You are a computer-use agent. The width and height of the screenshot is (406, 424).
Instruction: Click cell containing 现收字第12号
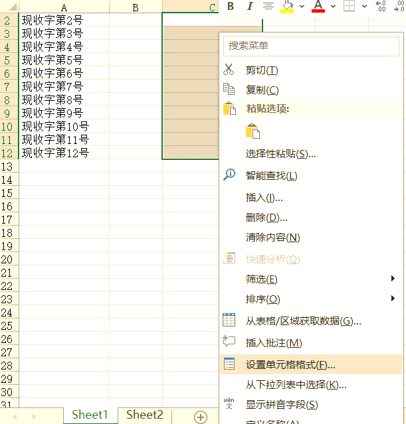tap(64, 153)
